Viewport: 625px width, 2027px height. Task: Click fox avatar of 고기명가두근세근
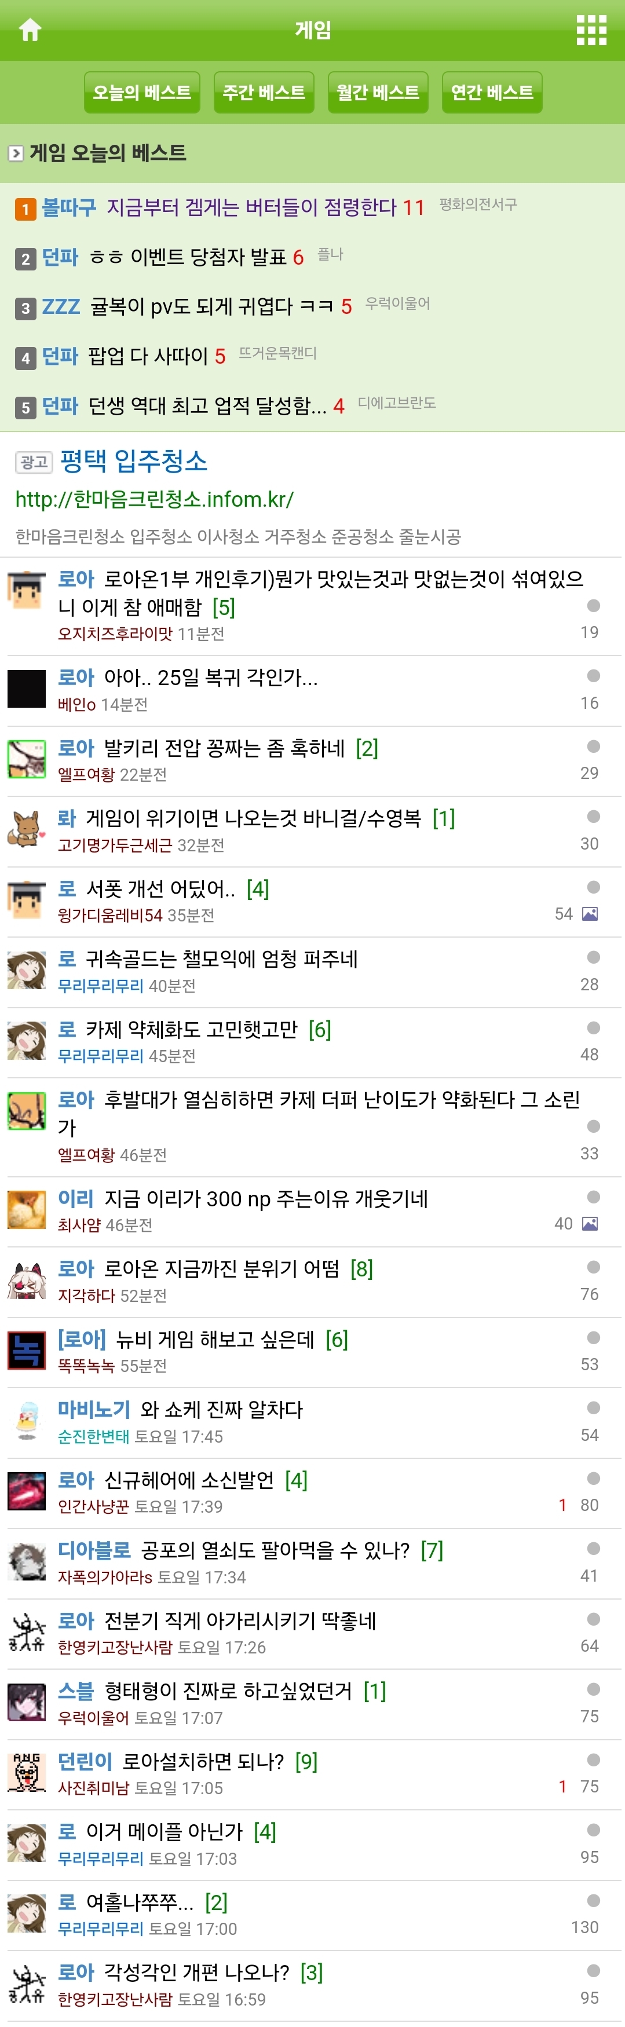(27, 829)
